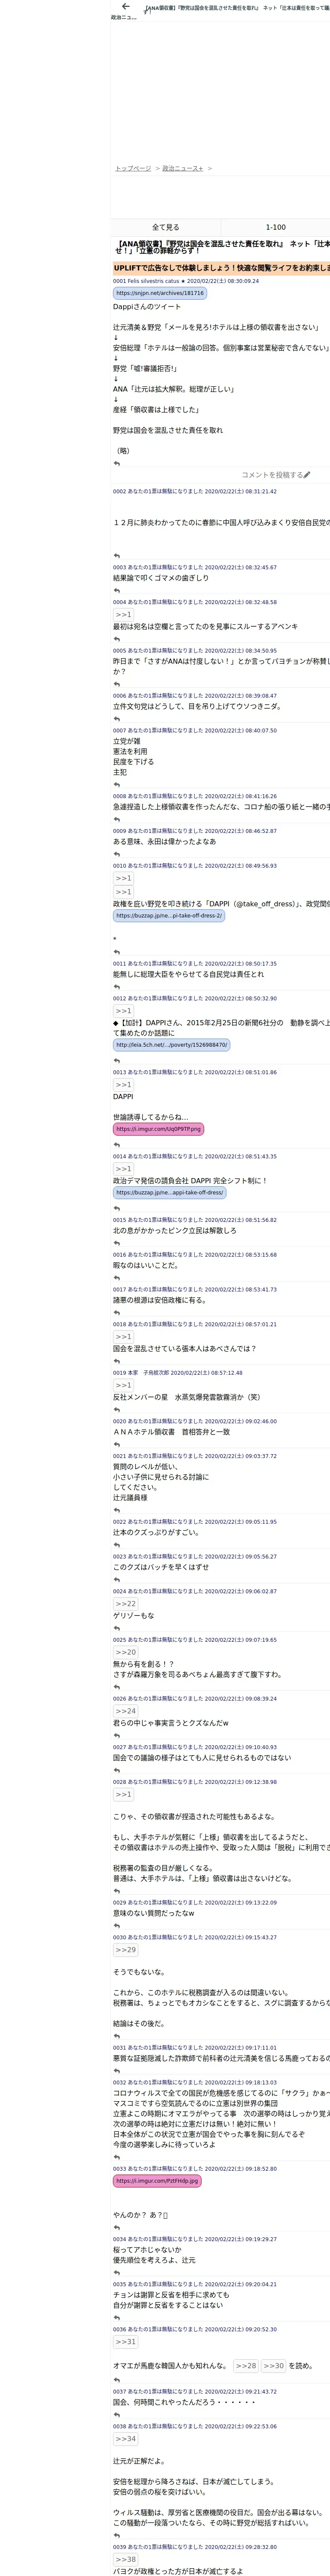Reply to post 0015 via arrow icon
The height and width of the screenshot is (2576, 330).
[117, 1243]
